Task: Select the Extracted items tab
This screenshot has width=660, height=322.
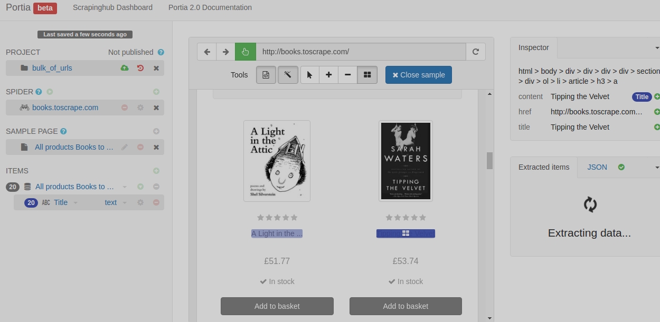Action: coord(544,167)
